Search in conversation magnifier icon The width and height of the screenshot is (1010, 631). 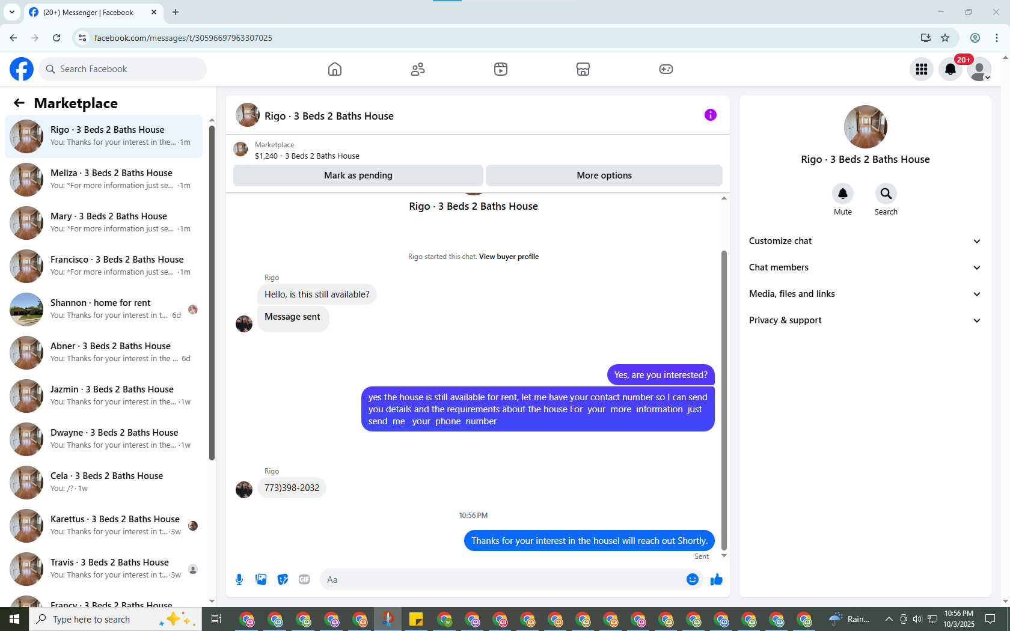[x=886, y=194]
